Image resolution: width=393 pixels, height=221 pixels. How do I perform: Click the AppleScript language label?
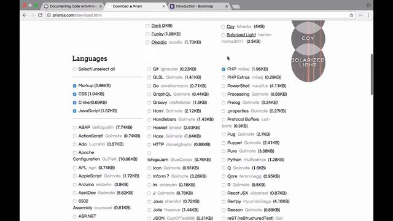pyautogui.click(x=90, y=176)
